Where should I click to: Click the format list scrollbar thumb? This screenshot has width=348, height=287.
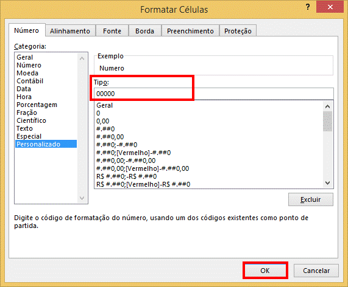(x=327, y=122)
